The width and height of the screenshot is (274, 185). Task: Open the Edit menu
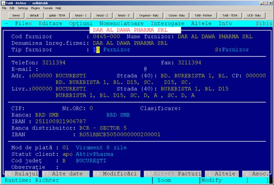coord(12,8)
